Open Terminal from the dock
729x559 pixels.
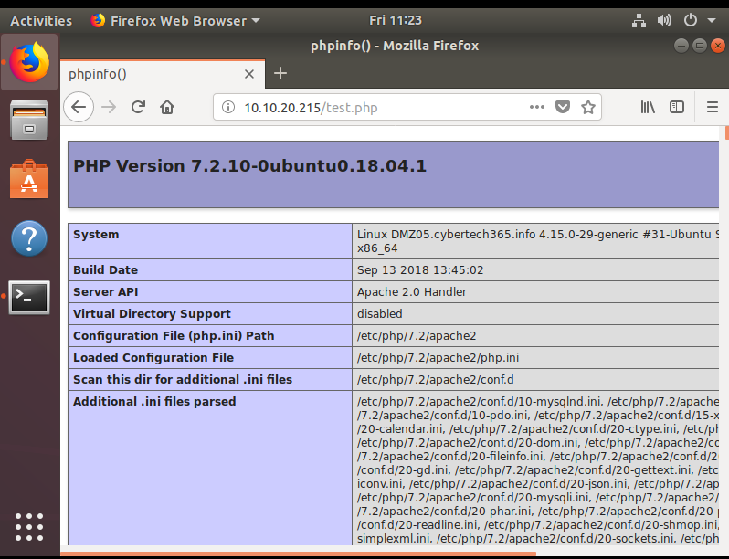[x=29, y=298]
